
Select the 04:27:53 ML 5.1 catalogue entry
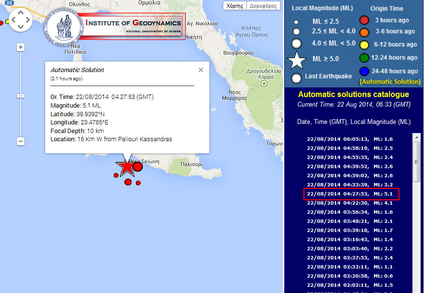coord(351,194)
